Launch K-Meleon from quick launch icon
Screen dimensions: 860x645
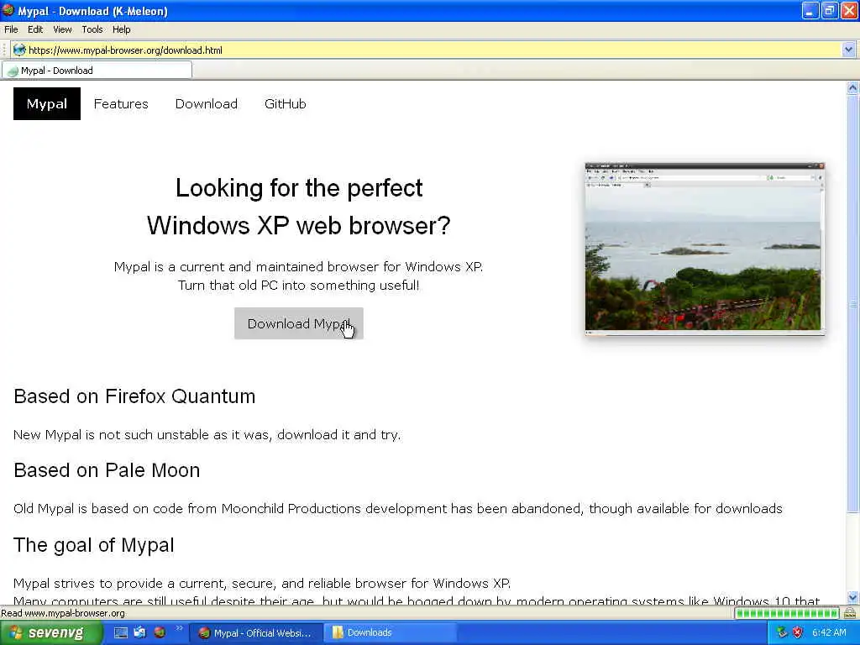(x=160, y=632)
